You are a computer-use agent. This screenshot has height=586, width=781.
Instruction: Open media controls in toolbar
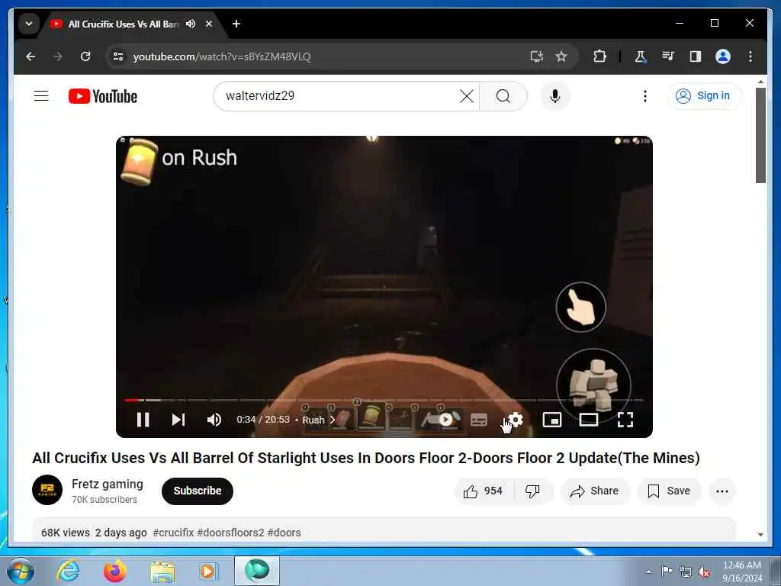[668, 56]
